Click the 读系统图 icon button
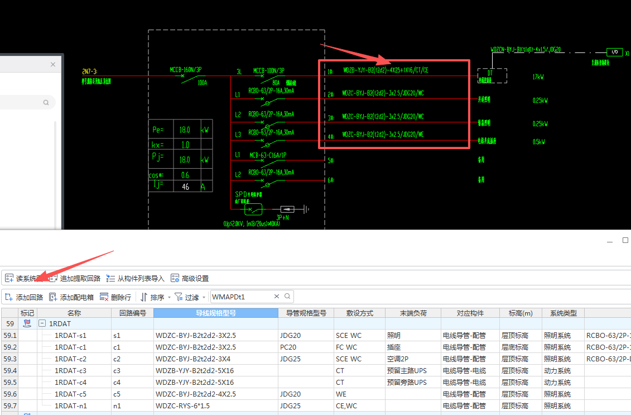This screenshot has height=415, width=631. pos(9,278)
